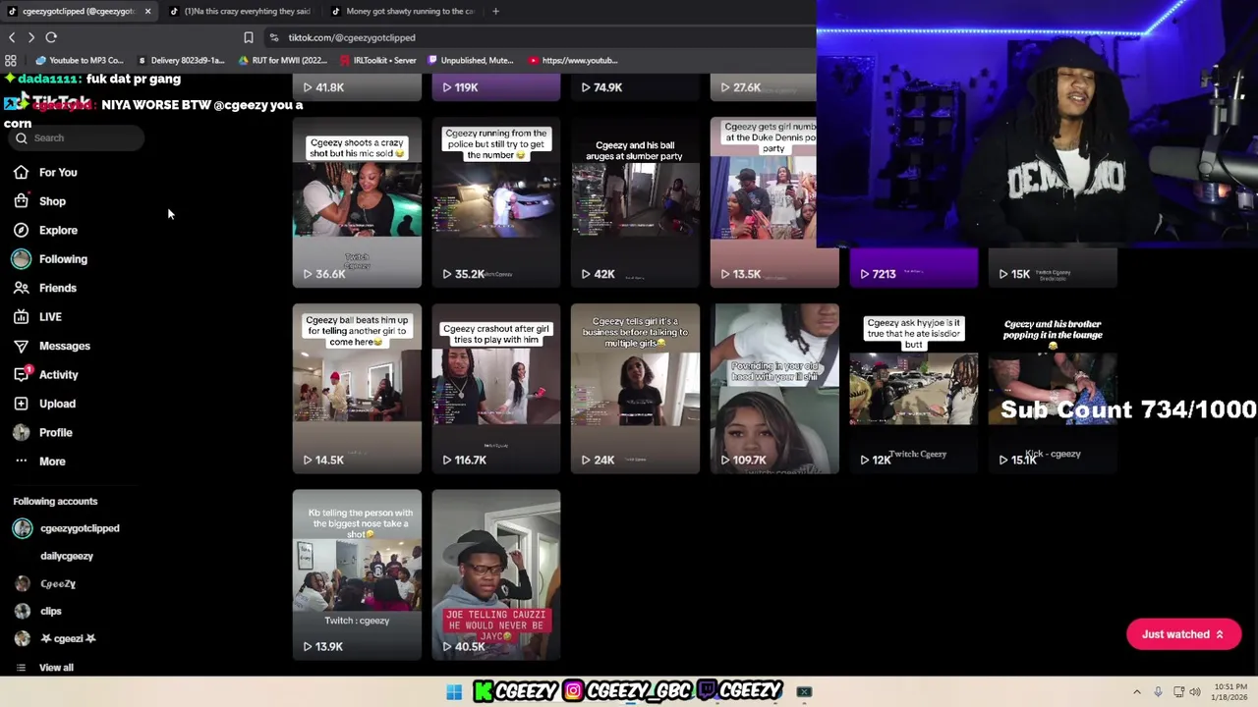Show hidden system tray icons
1258x707 pixels.
[1137, 692]
